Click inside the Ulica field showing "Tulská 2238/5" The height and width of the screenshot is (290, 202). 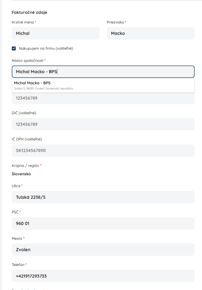tap(103, 197)
